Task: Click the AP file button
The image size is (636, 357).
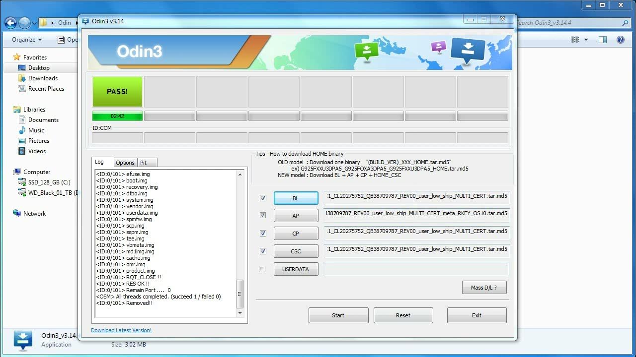Action: pyautogui.click(x=296, y=216)
